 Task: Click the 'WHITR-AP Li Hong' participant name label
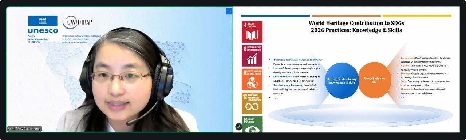pos(24,129)
